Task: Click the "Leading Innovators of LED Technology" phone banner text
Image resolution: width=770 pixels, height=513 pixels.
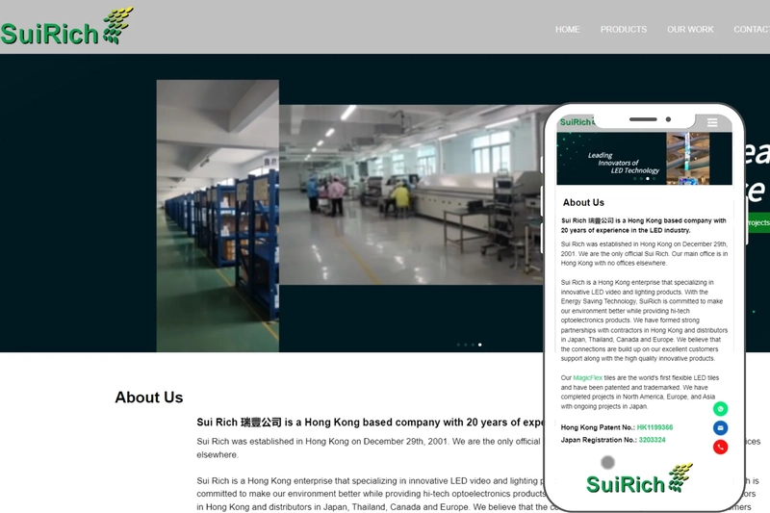Action: coord(624,163)
